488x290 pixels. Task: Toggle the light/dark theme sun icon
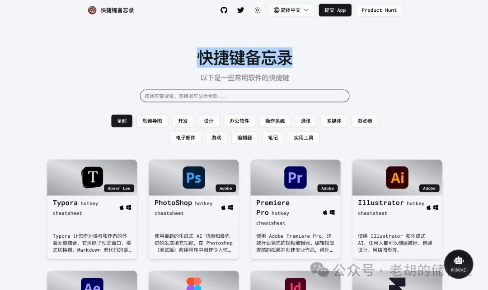tap(258, 10)
